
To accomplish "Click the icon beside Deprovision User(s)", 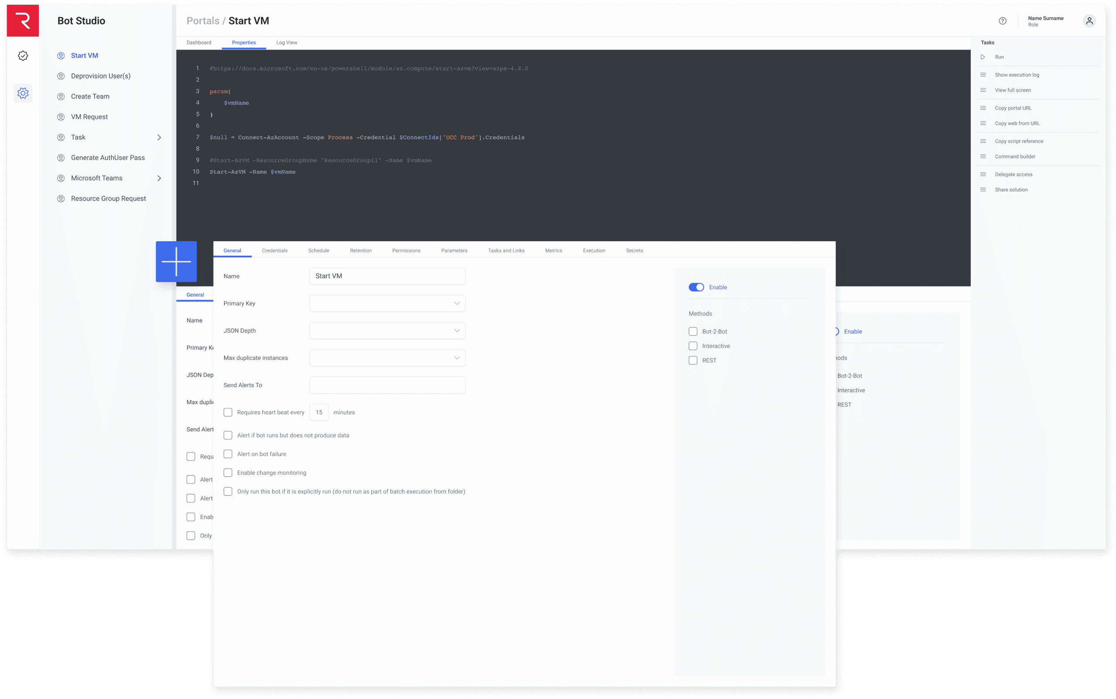I will tap(61, 76).
